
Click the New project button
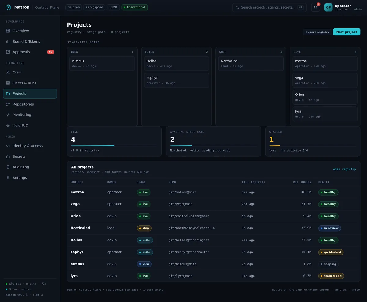pyautogui.click(x=347, y=32)
